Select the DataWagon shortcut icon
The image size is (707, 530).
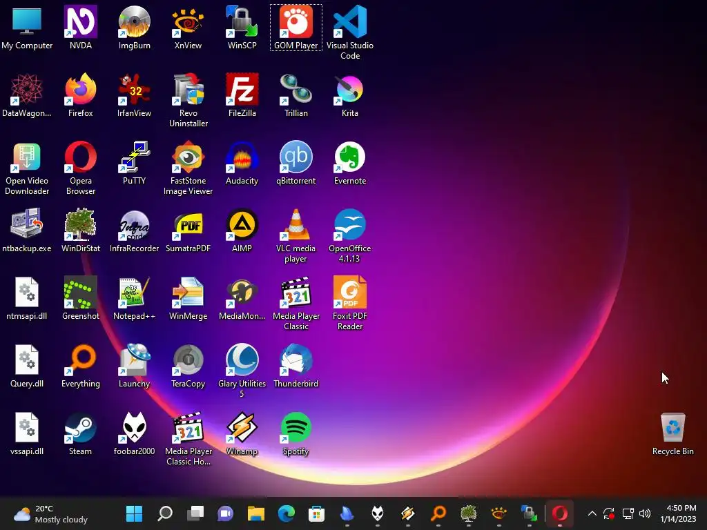[27, 95]
